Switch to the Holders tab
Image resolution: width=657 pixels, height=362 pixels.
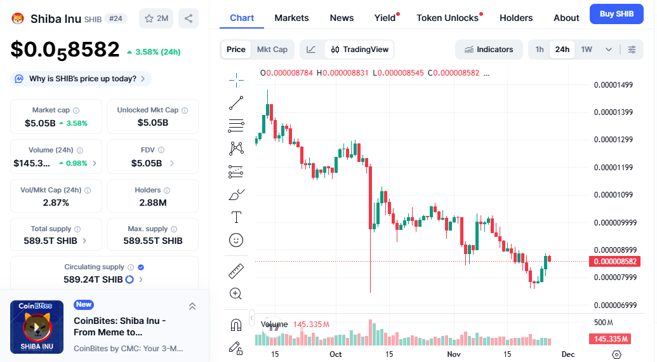[x=516, y=18]
